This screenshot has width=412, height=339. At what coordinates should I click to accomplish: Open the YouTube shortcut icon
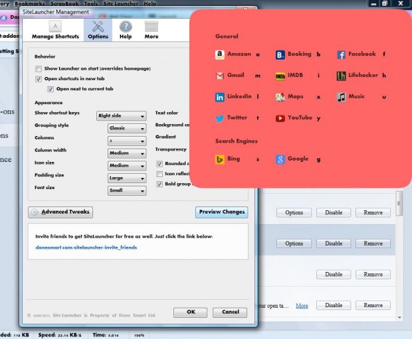(x=280, y=118)
